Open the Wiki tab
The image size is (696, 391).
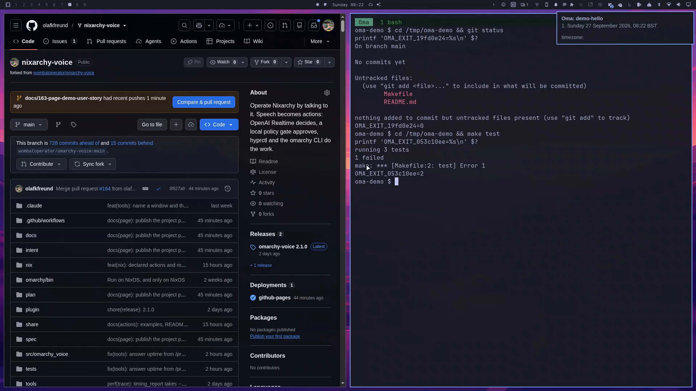point(253,41)
